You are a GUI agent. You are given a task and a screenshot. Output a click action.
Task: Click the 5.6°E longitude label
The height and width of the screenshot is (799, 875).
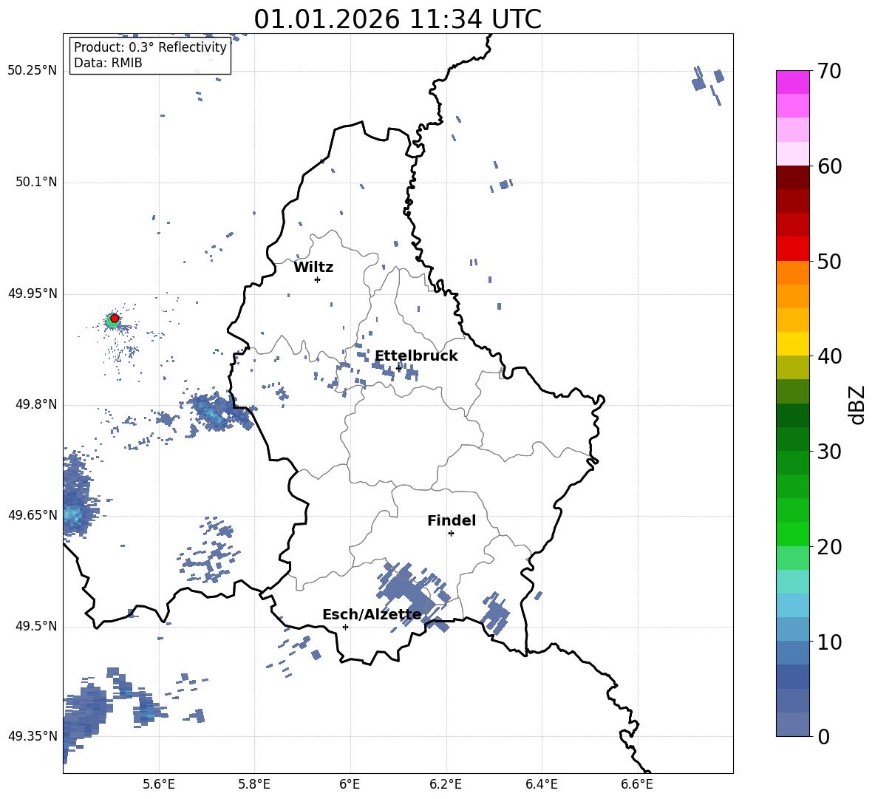(x=159, y=784)
